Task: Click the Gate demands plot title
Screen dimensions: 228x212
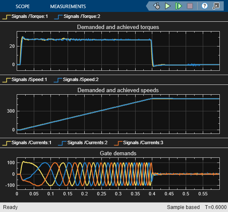Action: tap(118, 153)
